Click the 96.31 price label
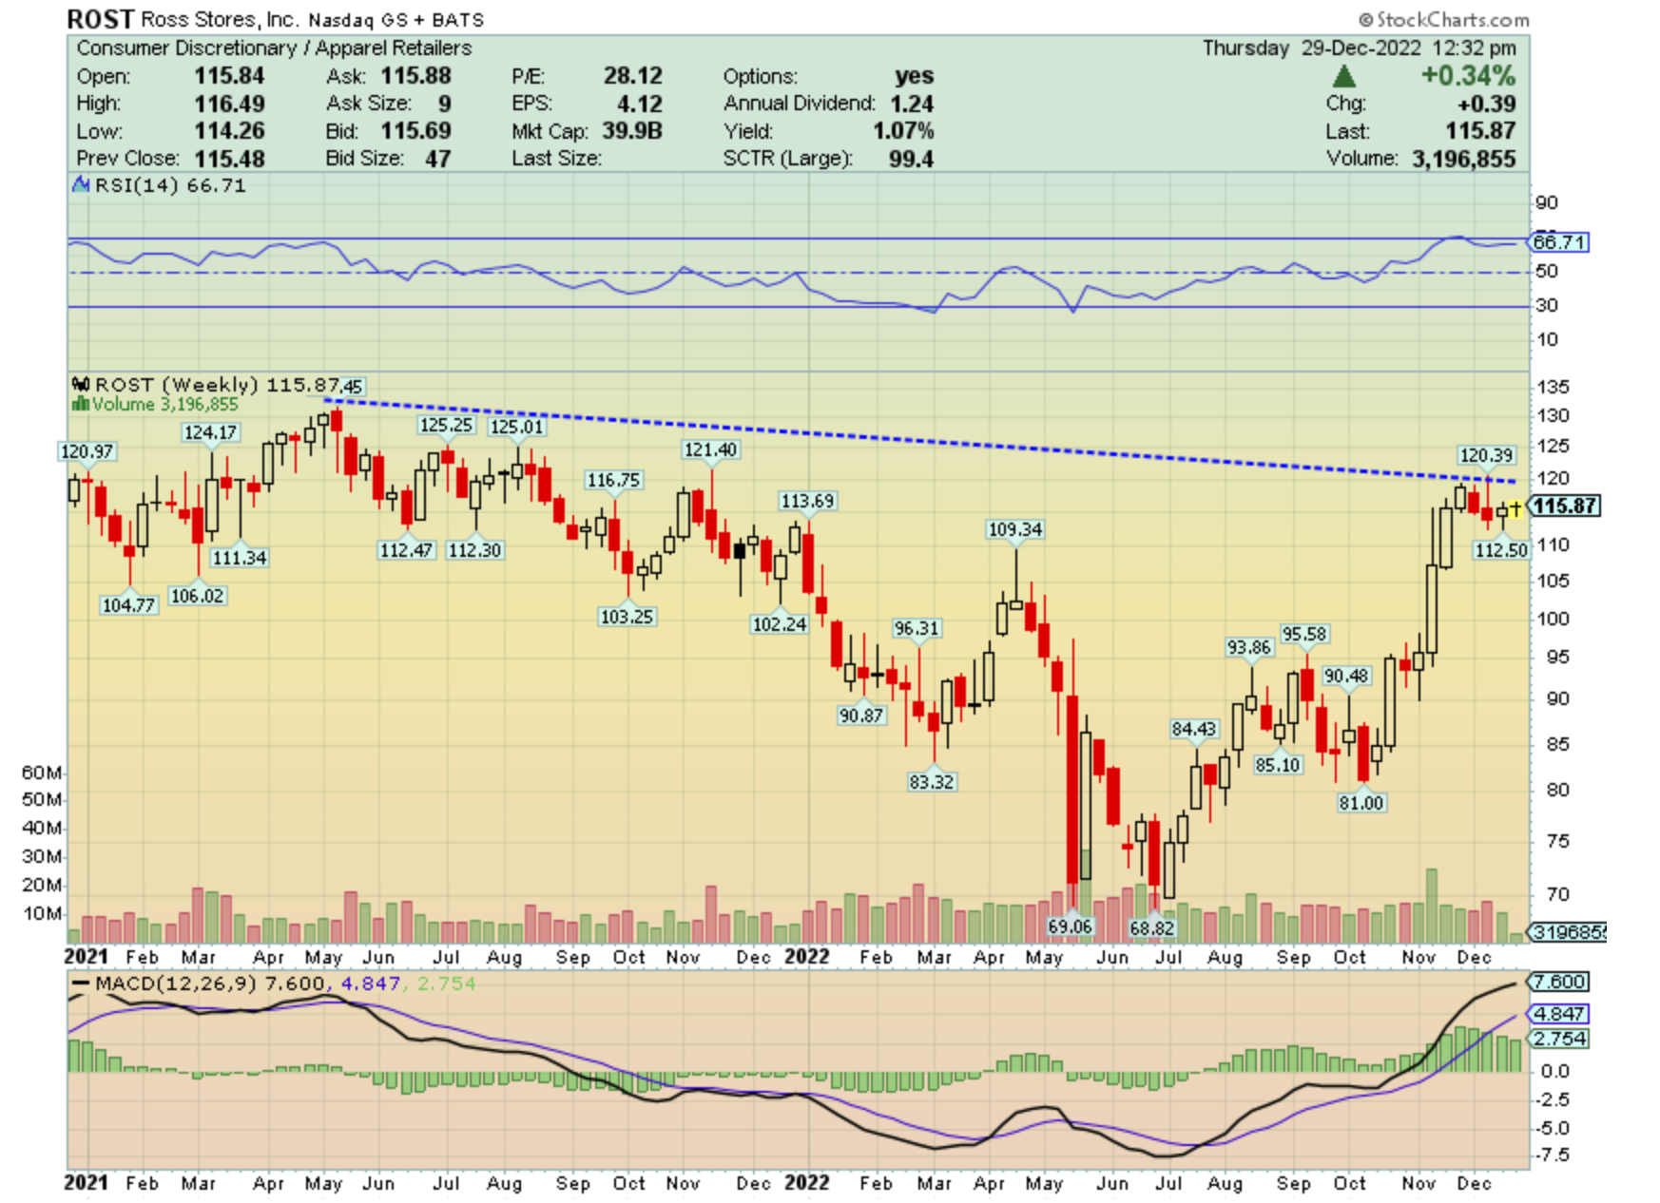Image resolution: width=1660 pixels, height=1203 pixels. tap(916, 628)
